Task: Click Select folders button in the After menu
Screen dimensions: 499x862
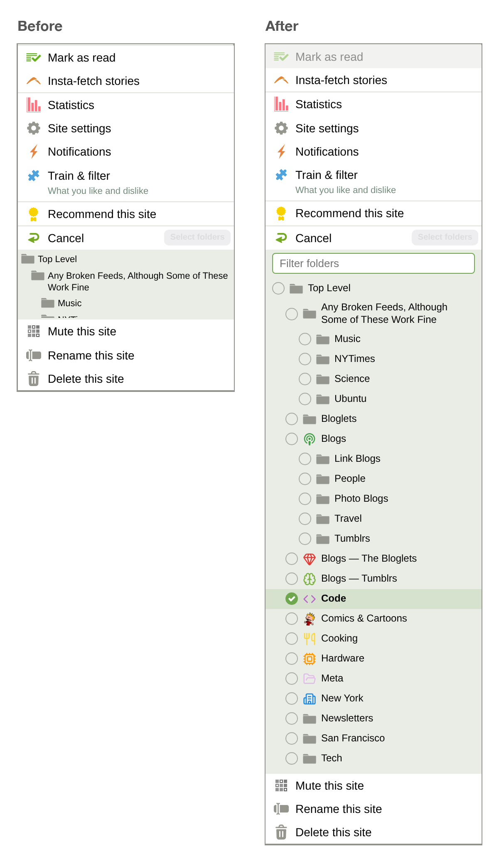Action: tap(445, 237)
